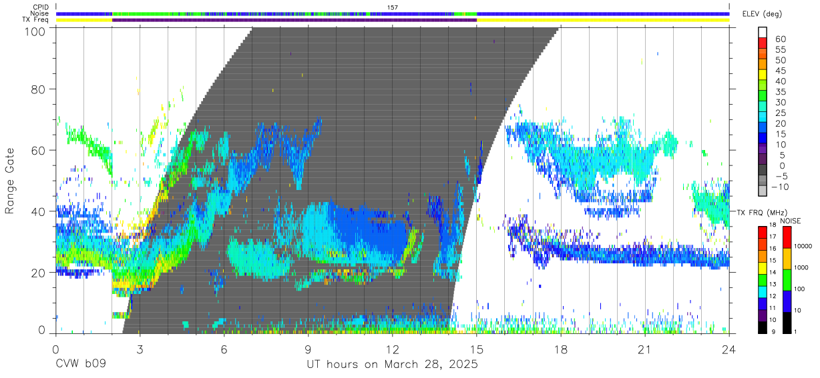Select the dark gray segment of the ELEV bar
Viewport: 820px width, 378px height.
(763, 170)
